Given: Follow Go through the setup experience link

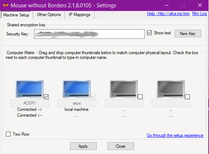Looking at the screenshot, I should 175,135.
